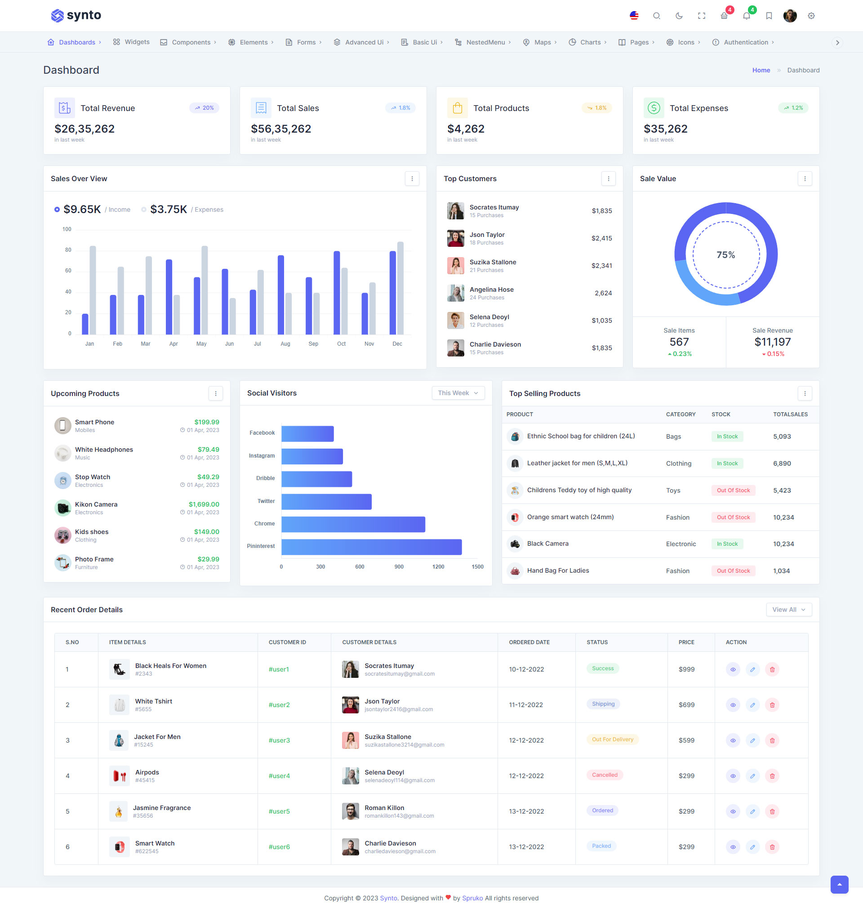
Task: Open View All dropdown in Recent Orders
Action: click(788, 610)
